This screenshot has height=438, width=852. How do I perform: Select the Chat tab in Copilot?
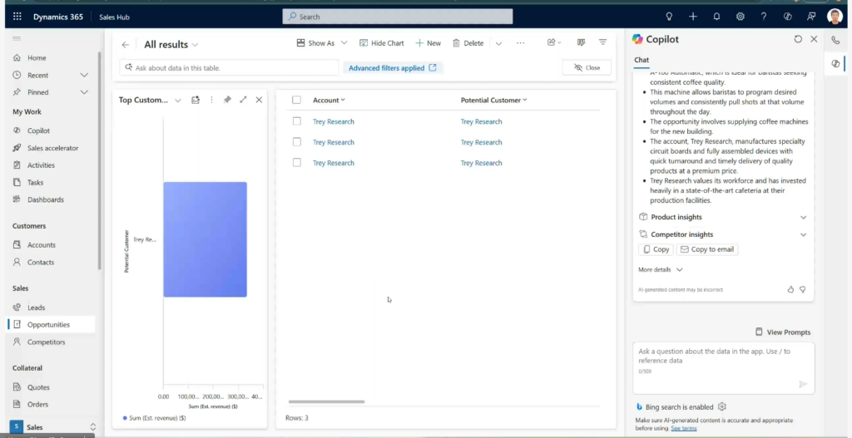point(641,60)
